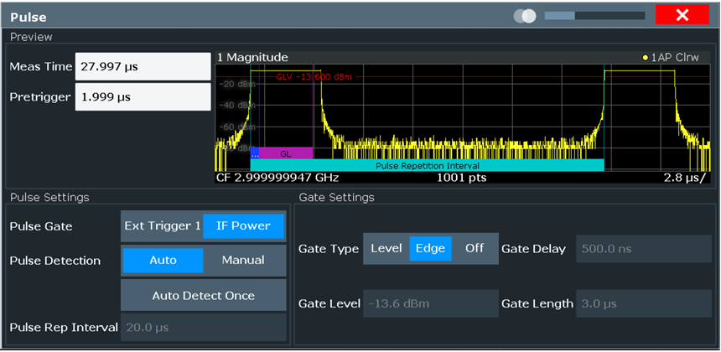Set Pulse Detection to Manual
This screenshot has width=721, height=352.
pos(243,261)
